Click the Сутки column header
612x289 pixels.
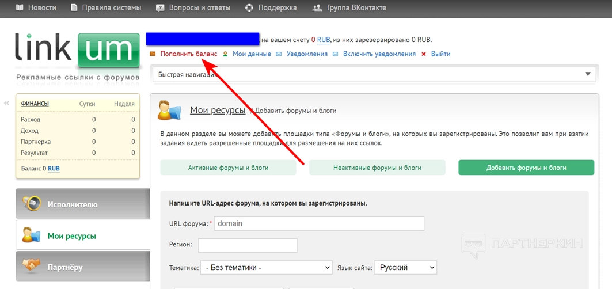(87, 104)
